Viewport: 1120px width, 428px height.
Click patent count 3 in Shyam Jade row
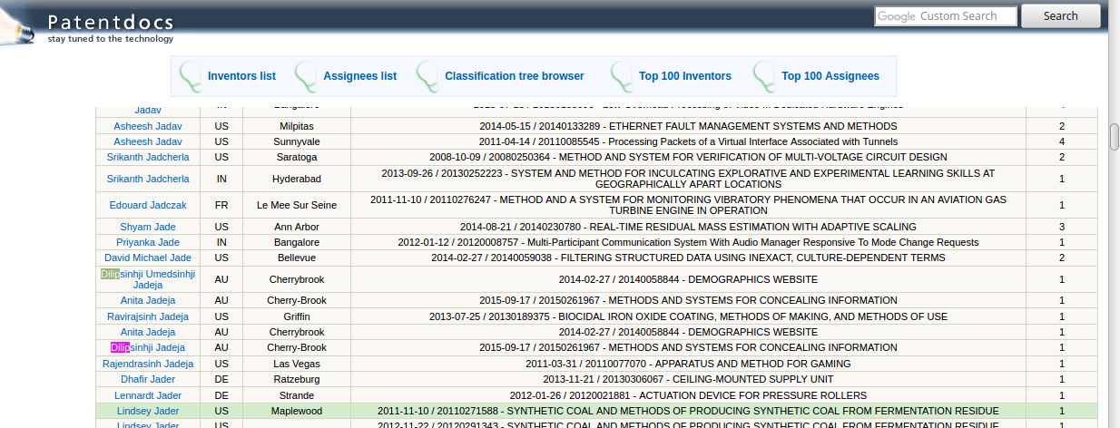[x=1062, y=227]
